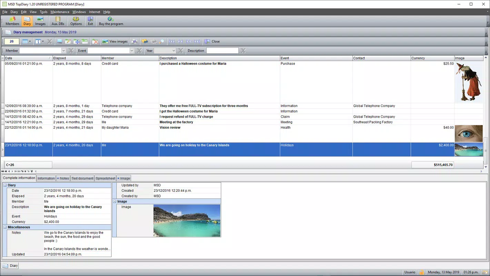Open Aux. DBs databases
Image resolution: width=490 pixels, height=276 pixels.
click(x=58, y=21)
